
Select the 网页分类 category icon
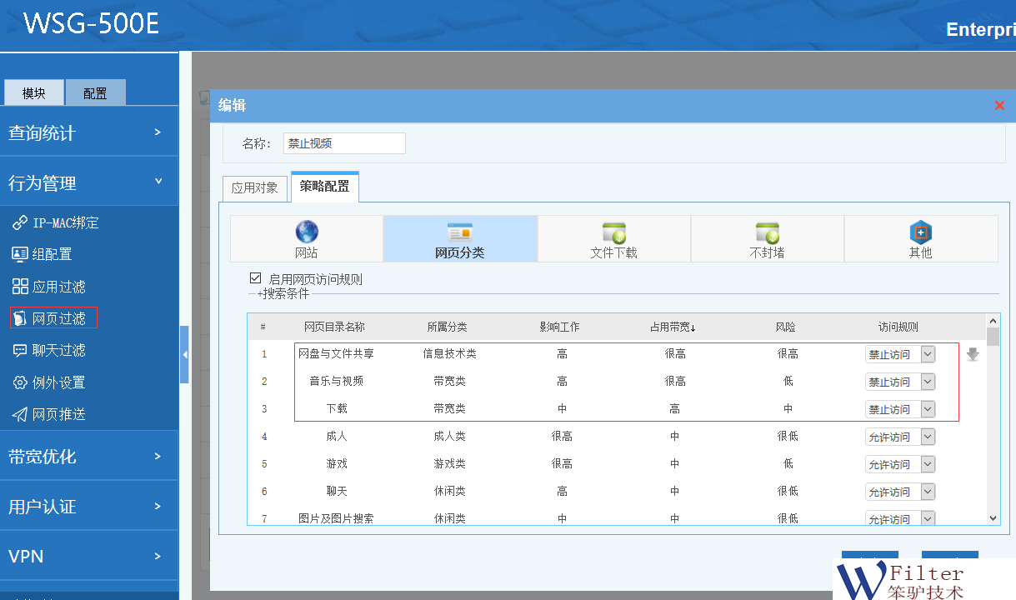460,232
